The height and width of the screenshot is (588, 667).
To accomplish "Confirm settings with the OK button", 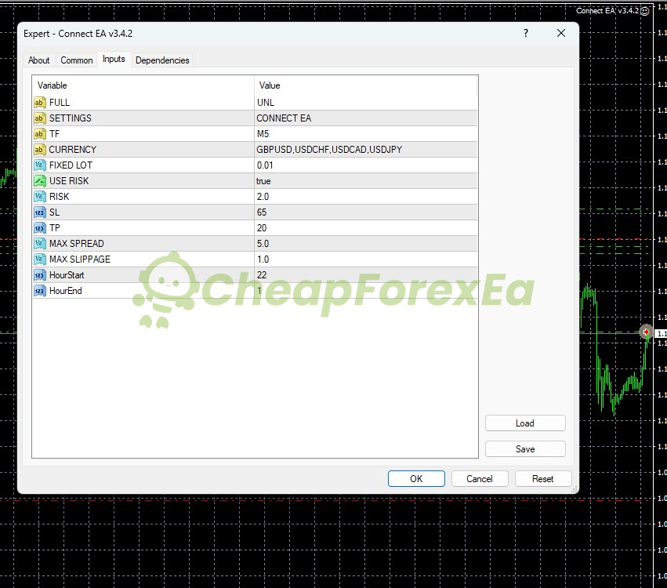I will click(416, 479).
